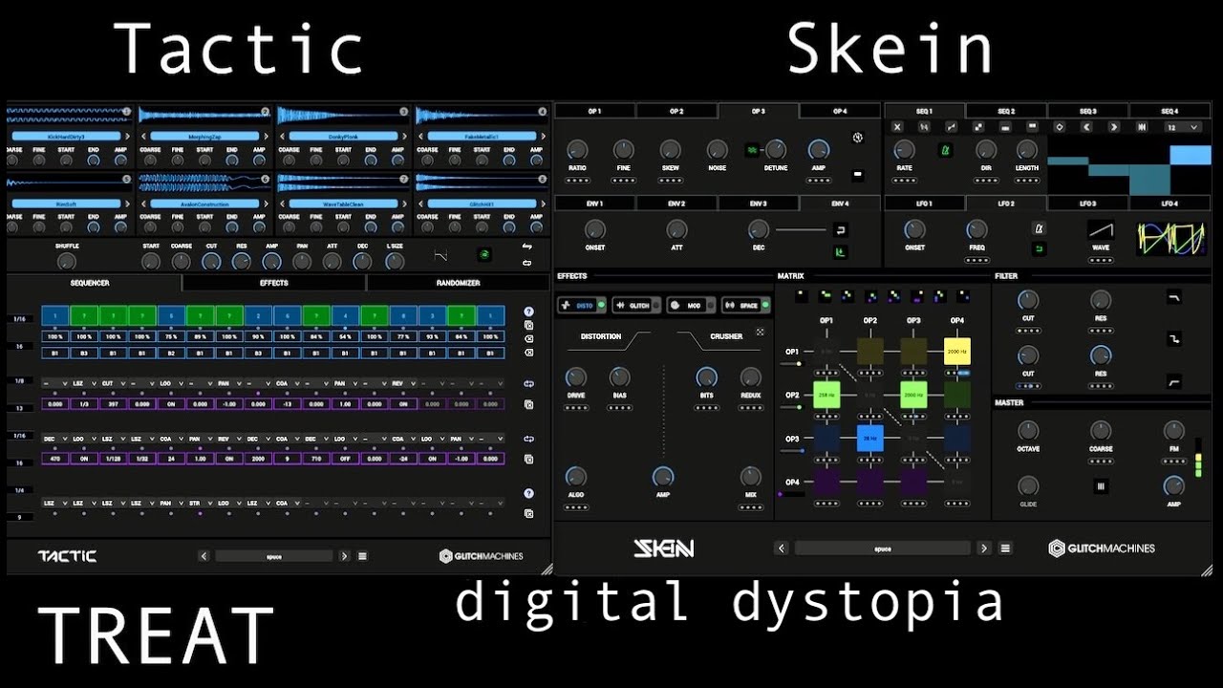Image resolution: width=1223 pixels, height=688 pixels.
Task: Open Skein preset list menu icon
Action: click(1005, 548)
